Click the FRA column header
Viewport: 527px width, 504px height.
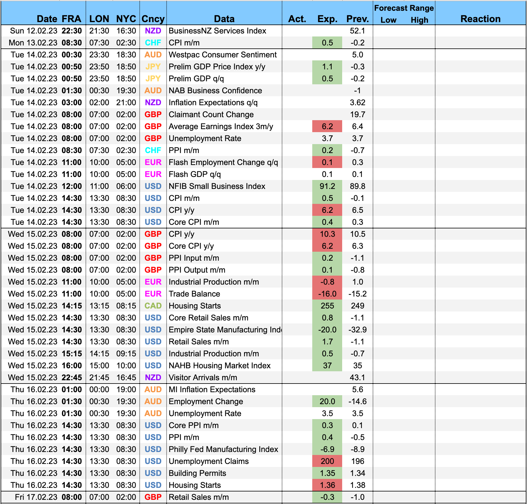pos(71,19)
